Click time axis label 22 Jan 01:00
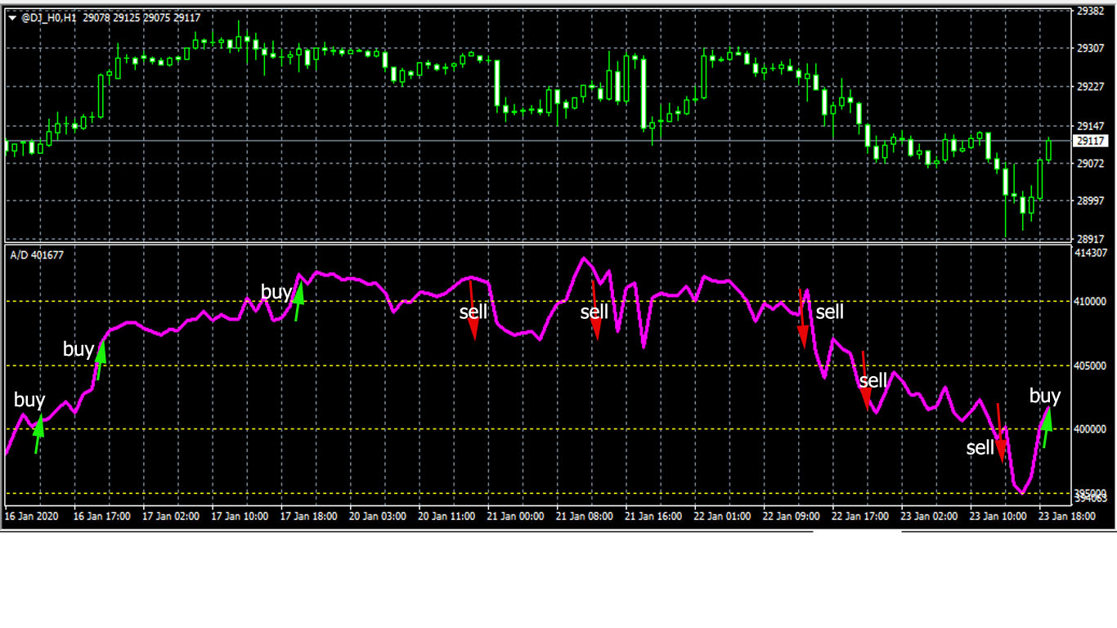The image size is (1117, 628). (723, 517)
